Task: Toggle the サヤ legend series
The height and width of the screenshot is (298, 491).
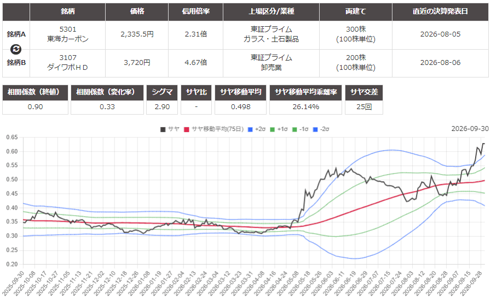Action: pyautogui.click(x=170, y=129)
